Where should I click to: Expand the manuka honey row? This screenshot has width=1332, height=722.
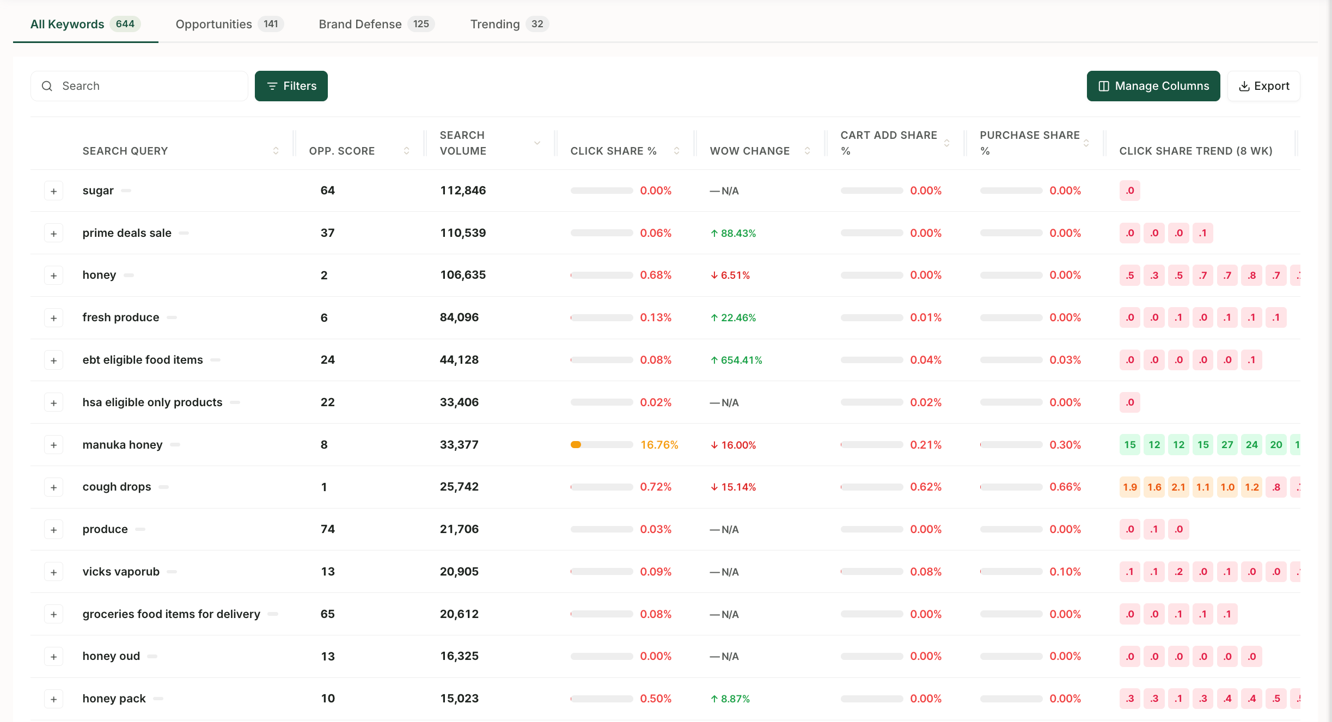pyautogui.click(x=53, y=445)
